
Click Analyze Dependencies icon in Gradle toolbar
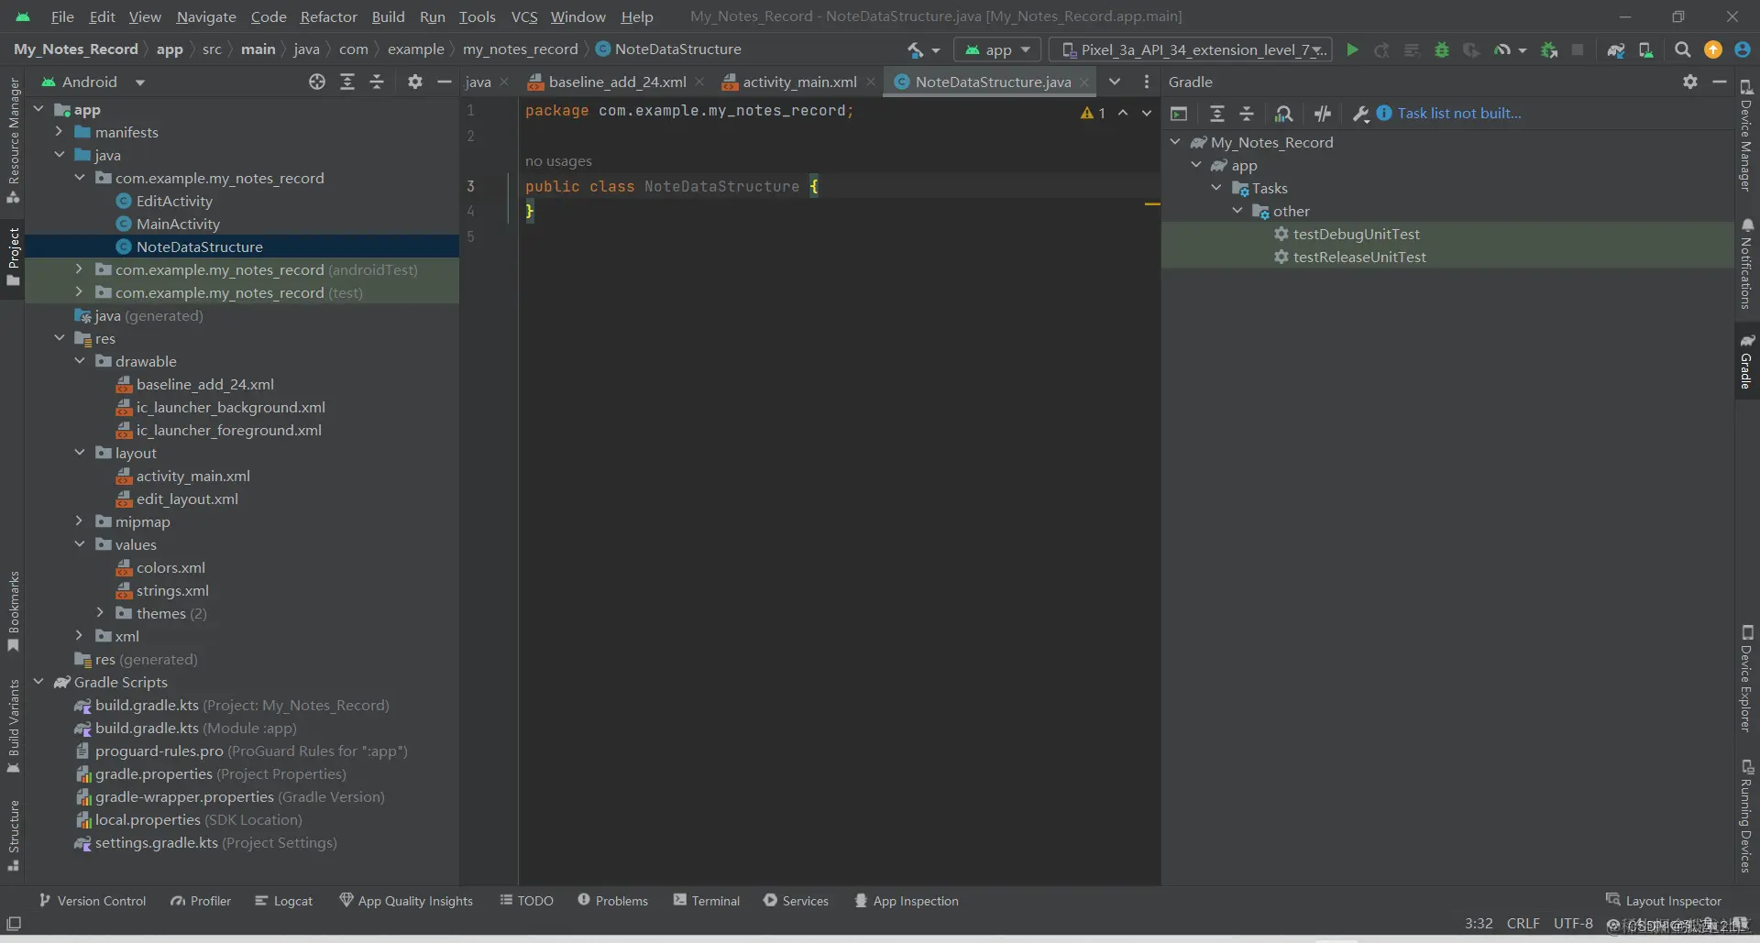pyautogui.click(x=1284, y=114)
